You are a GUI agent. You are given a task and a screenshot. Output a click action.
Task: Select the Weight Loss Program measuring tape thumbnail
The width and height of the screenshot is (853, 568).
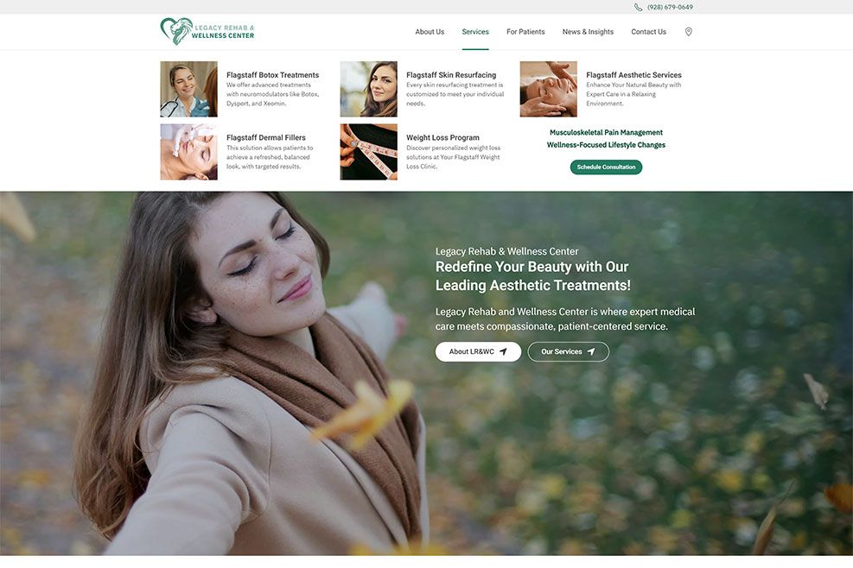point(368,152)
